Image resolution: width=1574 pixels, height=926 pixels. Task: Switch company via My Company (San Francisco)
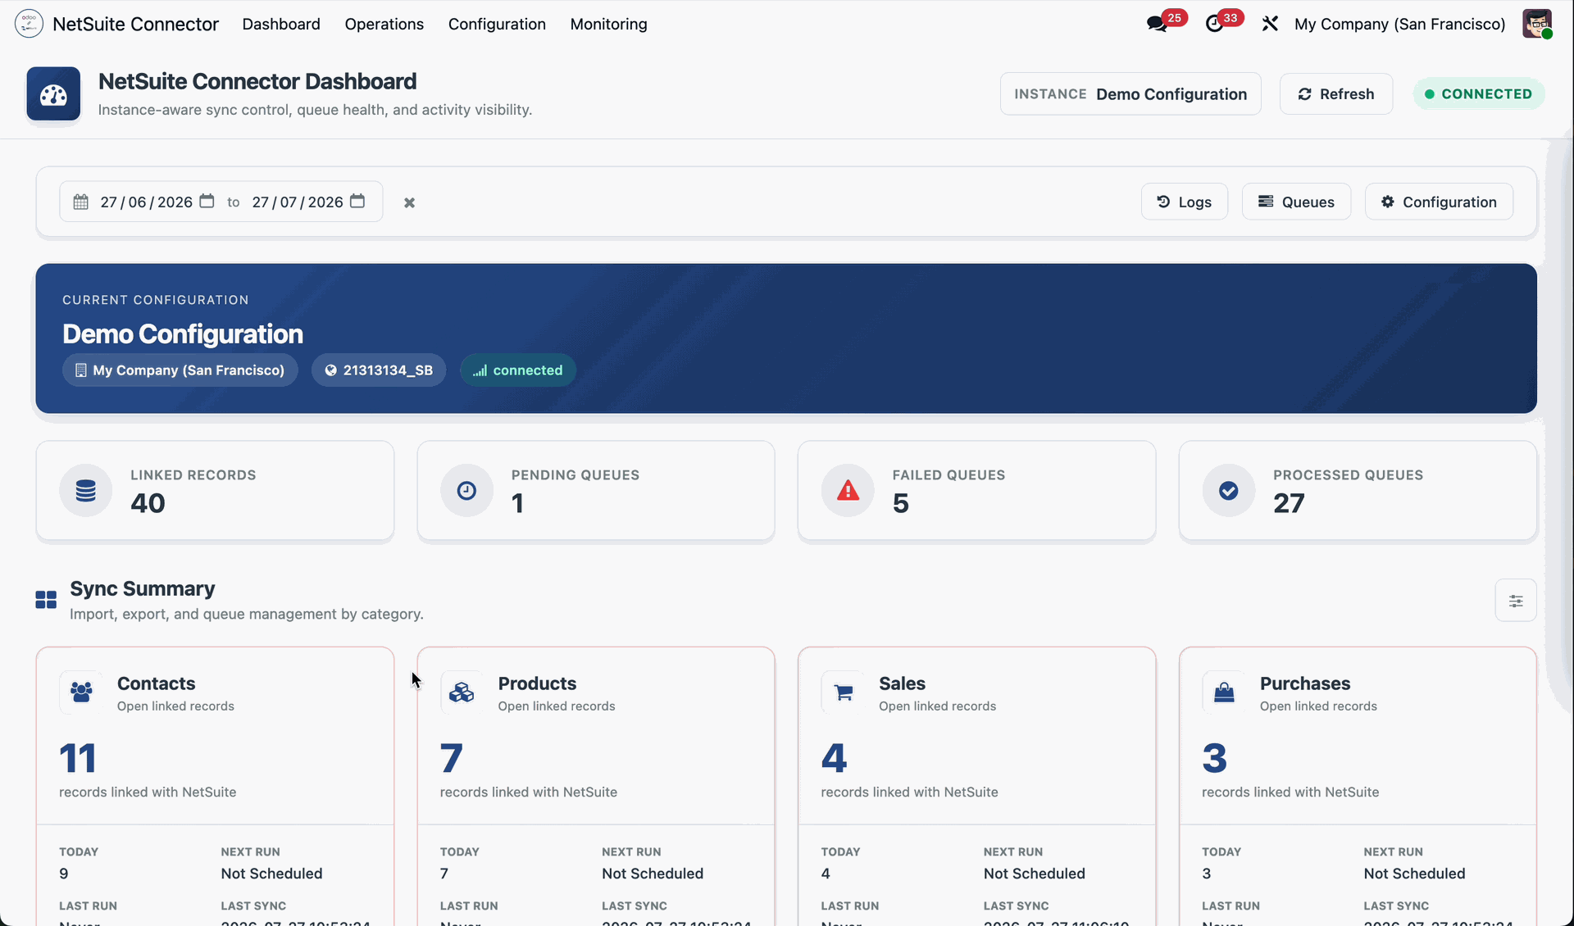tap(1400, 24)
